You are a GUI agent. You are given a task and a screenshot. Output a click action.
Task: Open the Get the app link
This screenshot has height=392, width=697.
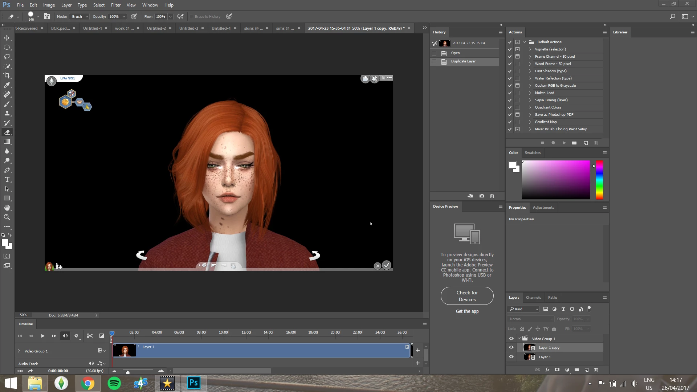click(467, 311)
